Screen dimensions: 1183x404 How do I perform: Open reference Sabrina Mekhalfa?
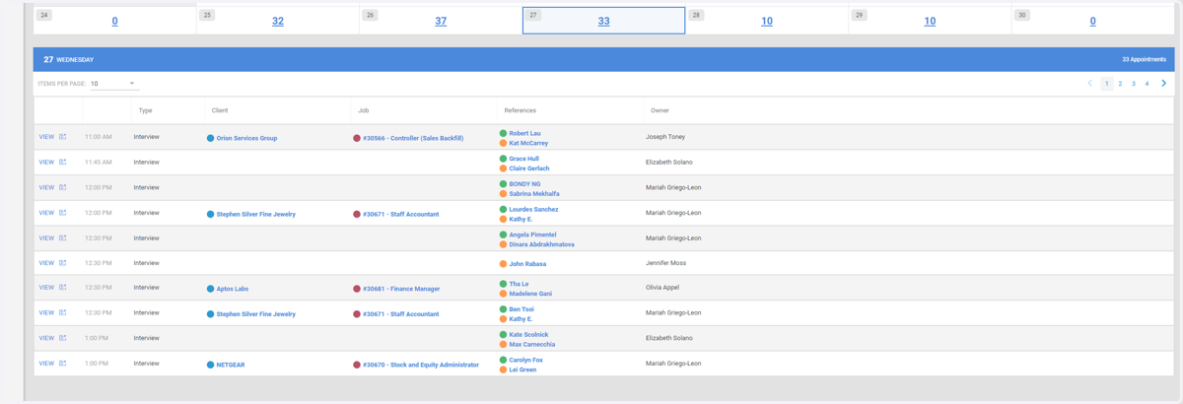pyautogui.click(x=534, y=194)
